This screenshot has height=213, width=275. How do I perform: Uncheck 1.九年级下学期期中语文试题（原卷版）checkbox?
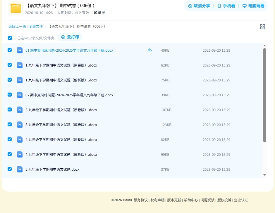[10, 65]
